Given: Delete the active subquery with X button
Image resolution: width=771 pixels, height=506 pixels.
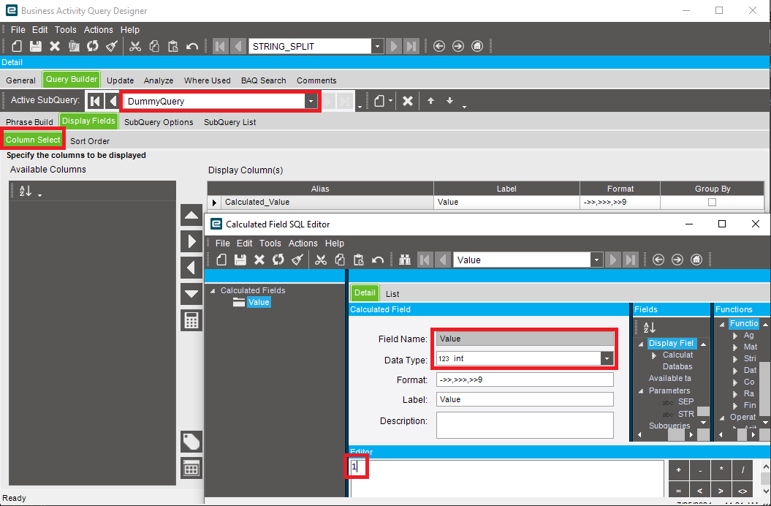Looking at the screenshot, I should (x=408, y=101).
